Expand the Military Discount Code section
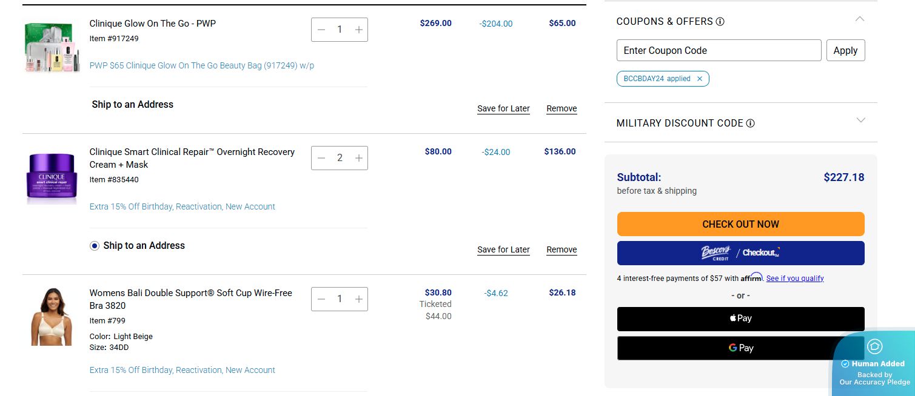 pyautogui.click(x=860, y=120)
